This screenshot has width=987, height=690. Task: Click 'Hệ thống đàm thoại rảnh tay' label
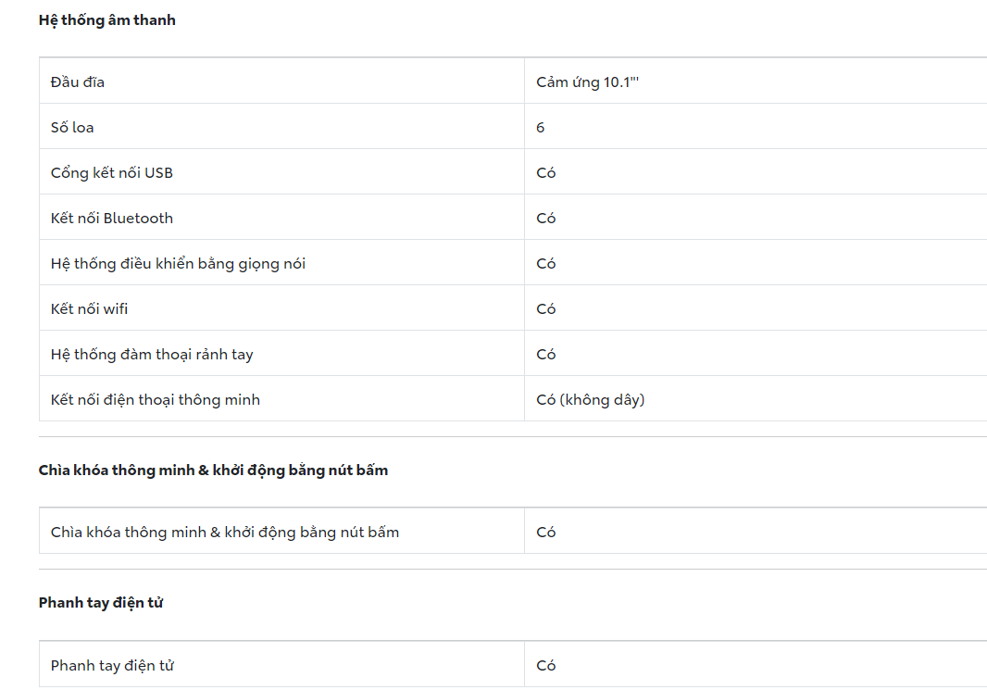point(152,355)
